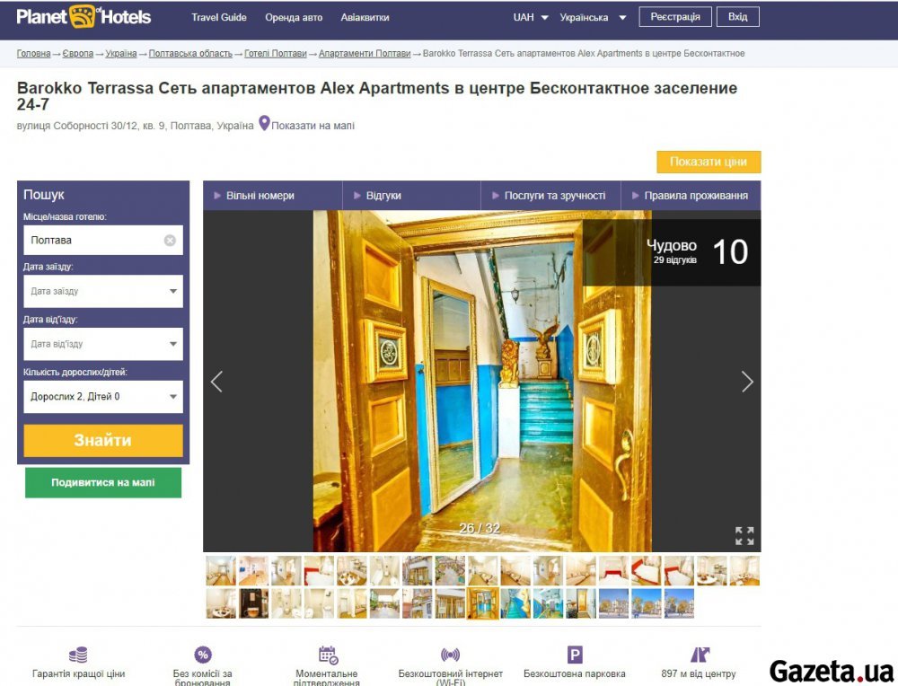The width and height of the screenshot is (898, 686).
Task: Go to the previous gallery photo
Action: [216, 382]
